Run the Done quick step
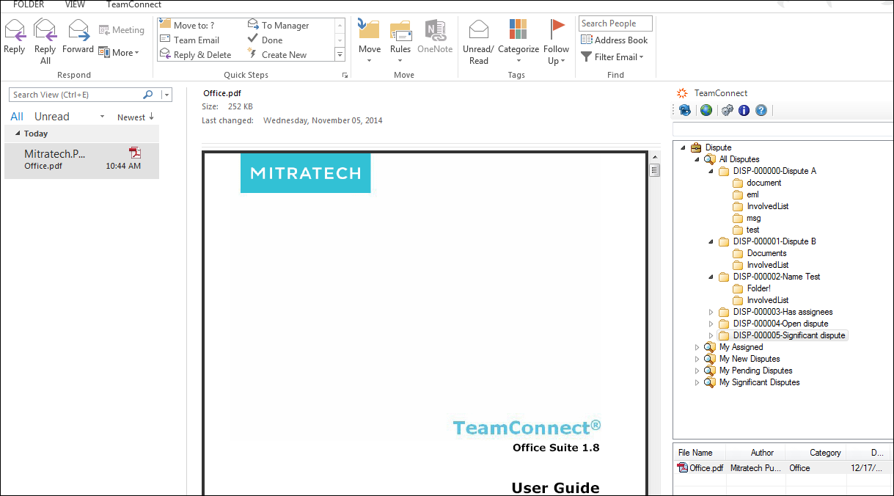This screenshot has width=894, height=496. [x=265, y=40]
